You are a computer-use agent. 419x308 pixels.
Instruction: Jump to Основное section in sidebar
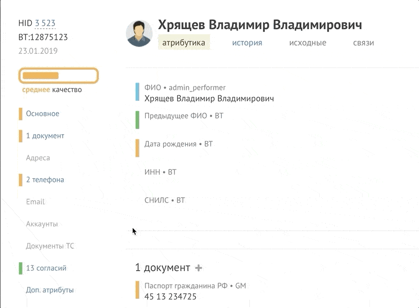[42, 114]
